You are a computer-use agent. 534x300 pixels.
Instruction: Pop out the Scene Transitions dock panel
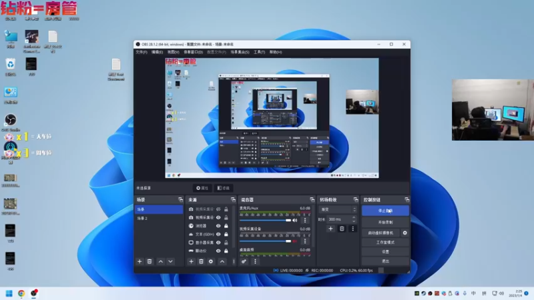click(356, 199)
